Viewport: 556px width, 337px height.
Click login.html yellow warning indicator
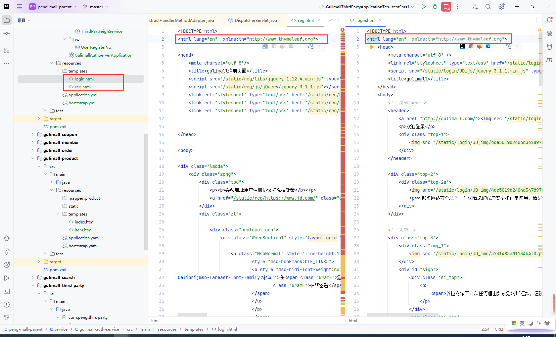click(540, 30)
